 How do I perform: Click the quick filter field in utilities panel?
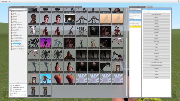[x=135, y=9]
